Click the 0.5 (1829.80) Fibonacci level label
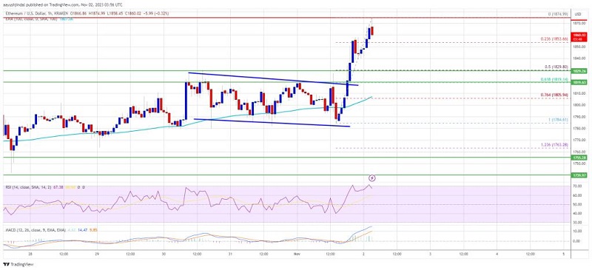Screen dimensions: 592x270 click(x=556, y=67)
